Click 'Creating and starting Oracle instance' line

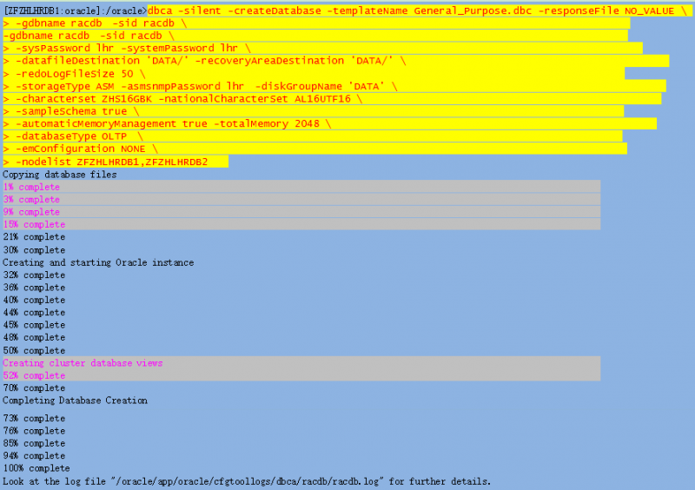(x=98, y=262)
